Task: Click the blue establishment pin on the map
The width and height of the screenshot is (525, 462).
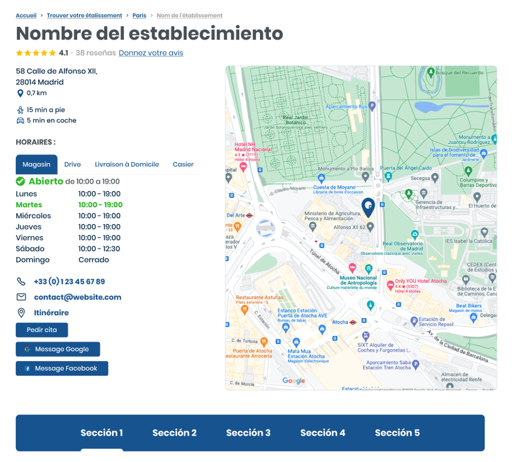Action: tap(368, 207)
